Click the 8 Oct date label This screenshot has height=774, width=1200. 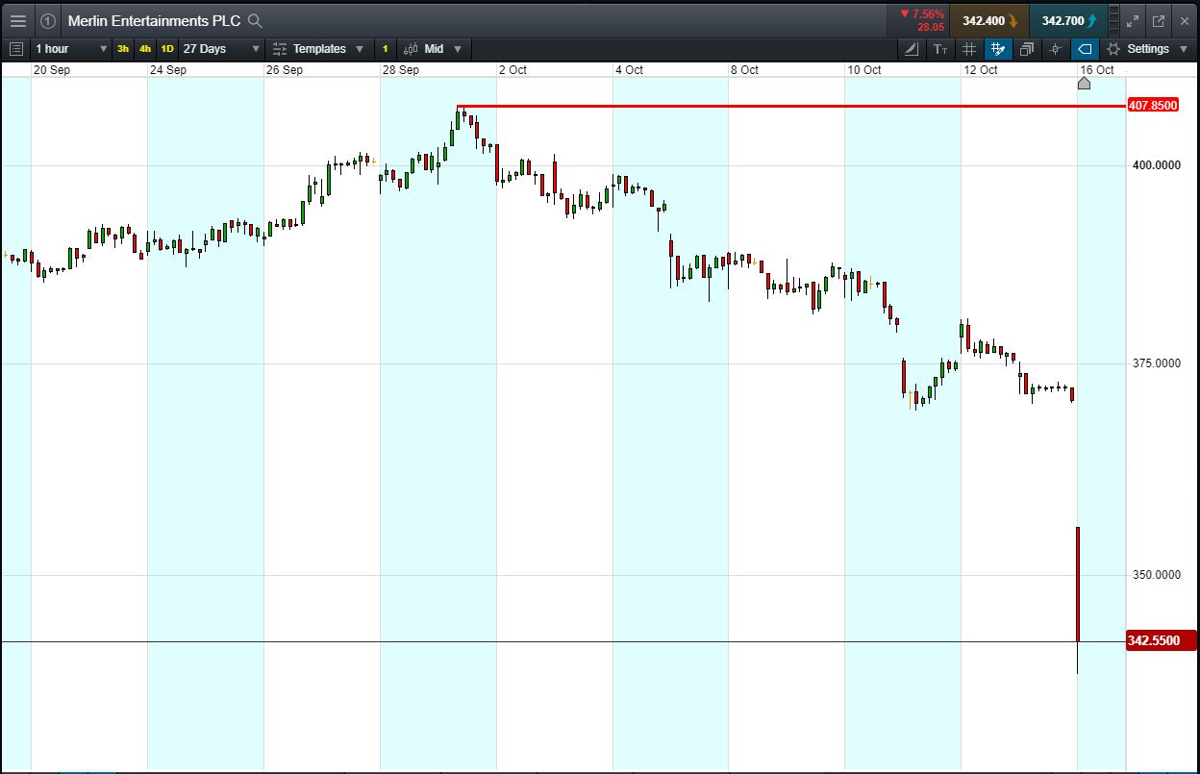coord(744,70)
